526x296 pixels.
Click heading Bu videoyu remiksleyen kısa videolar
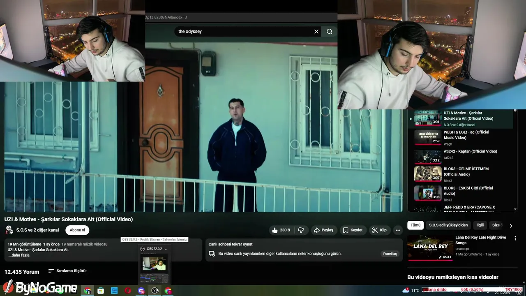pyautogui.click(x=453, y=277)
